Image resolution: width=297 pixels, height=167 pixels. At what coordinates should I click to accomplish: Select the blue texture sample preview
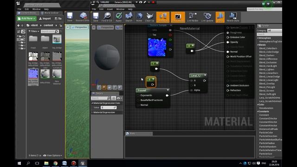click(157, 47)
